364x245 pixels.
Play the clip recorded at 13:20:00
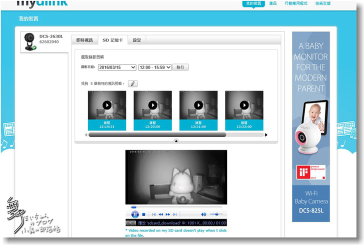pos(153,105)
